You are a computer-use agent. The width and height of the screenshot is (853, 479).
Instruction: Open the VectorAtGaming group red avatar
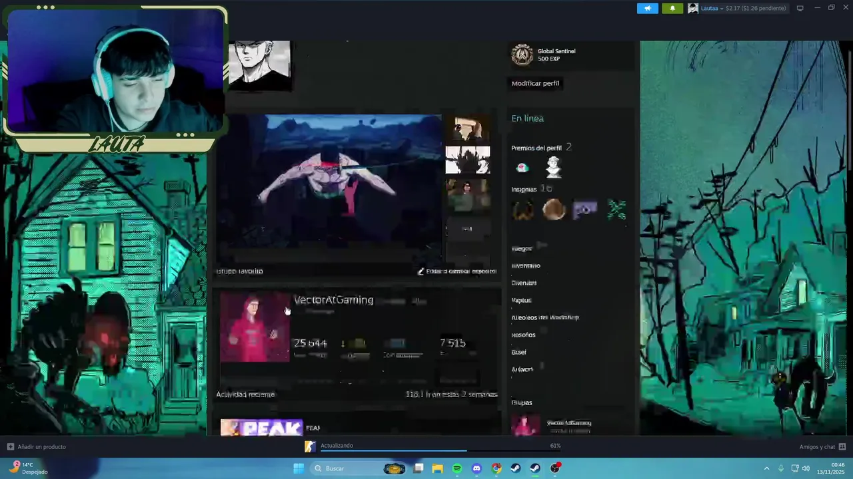pos(255,327)
